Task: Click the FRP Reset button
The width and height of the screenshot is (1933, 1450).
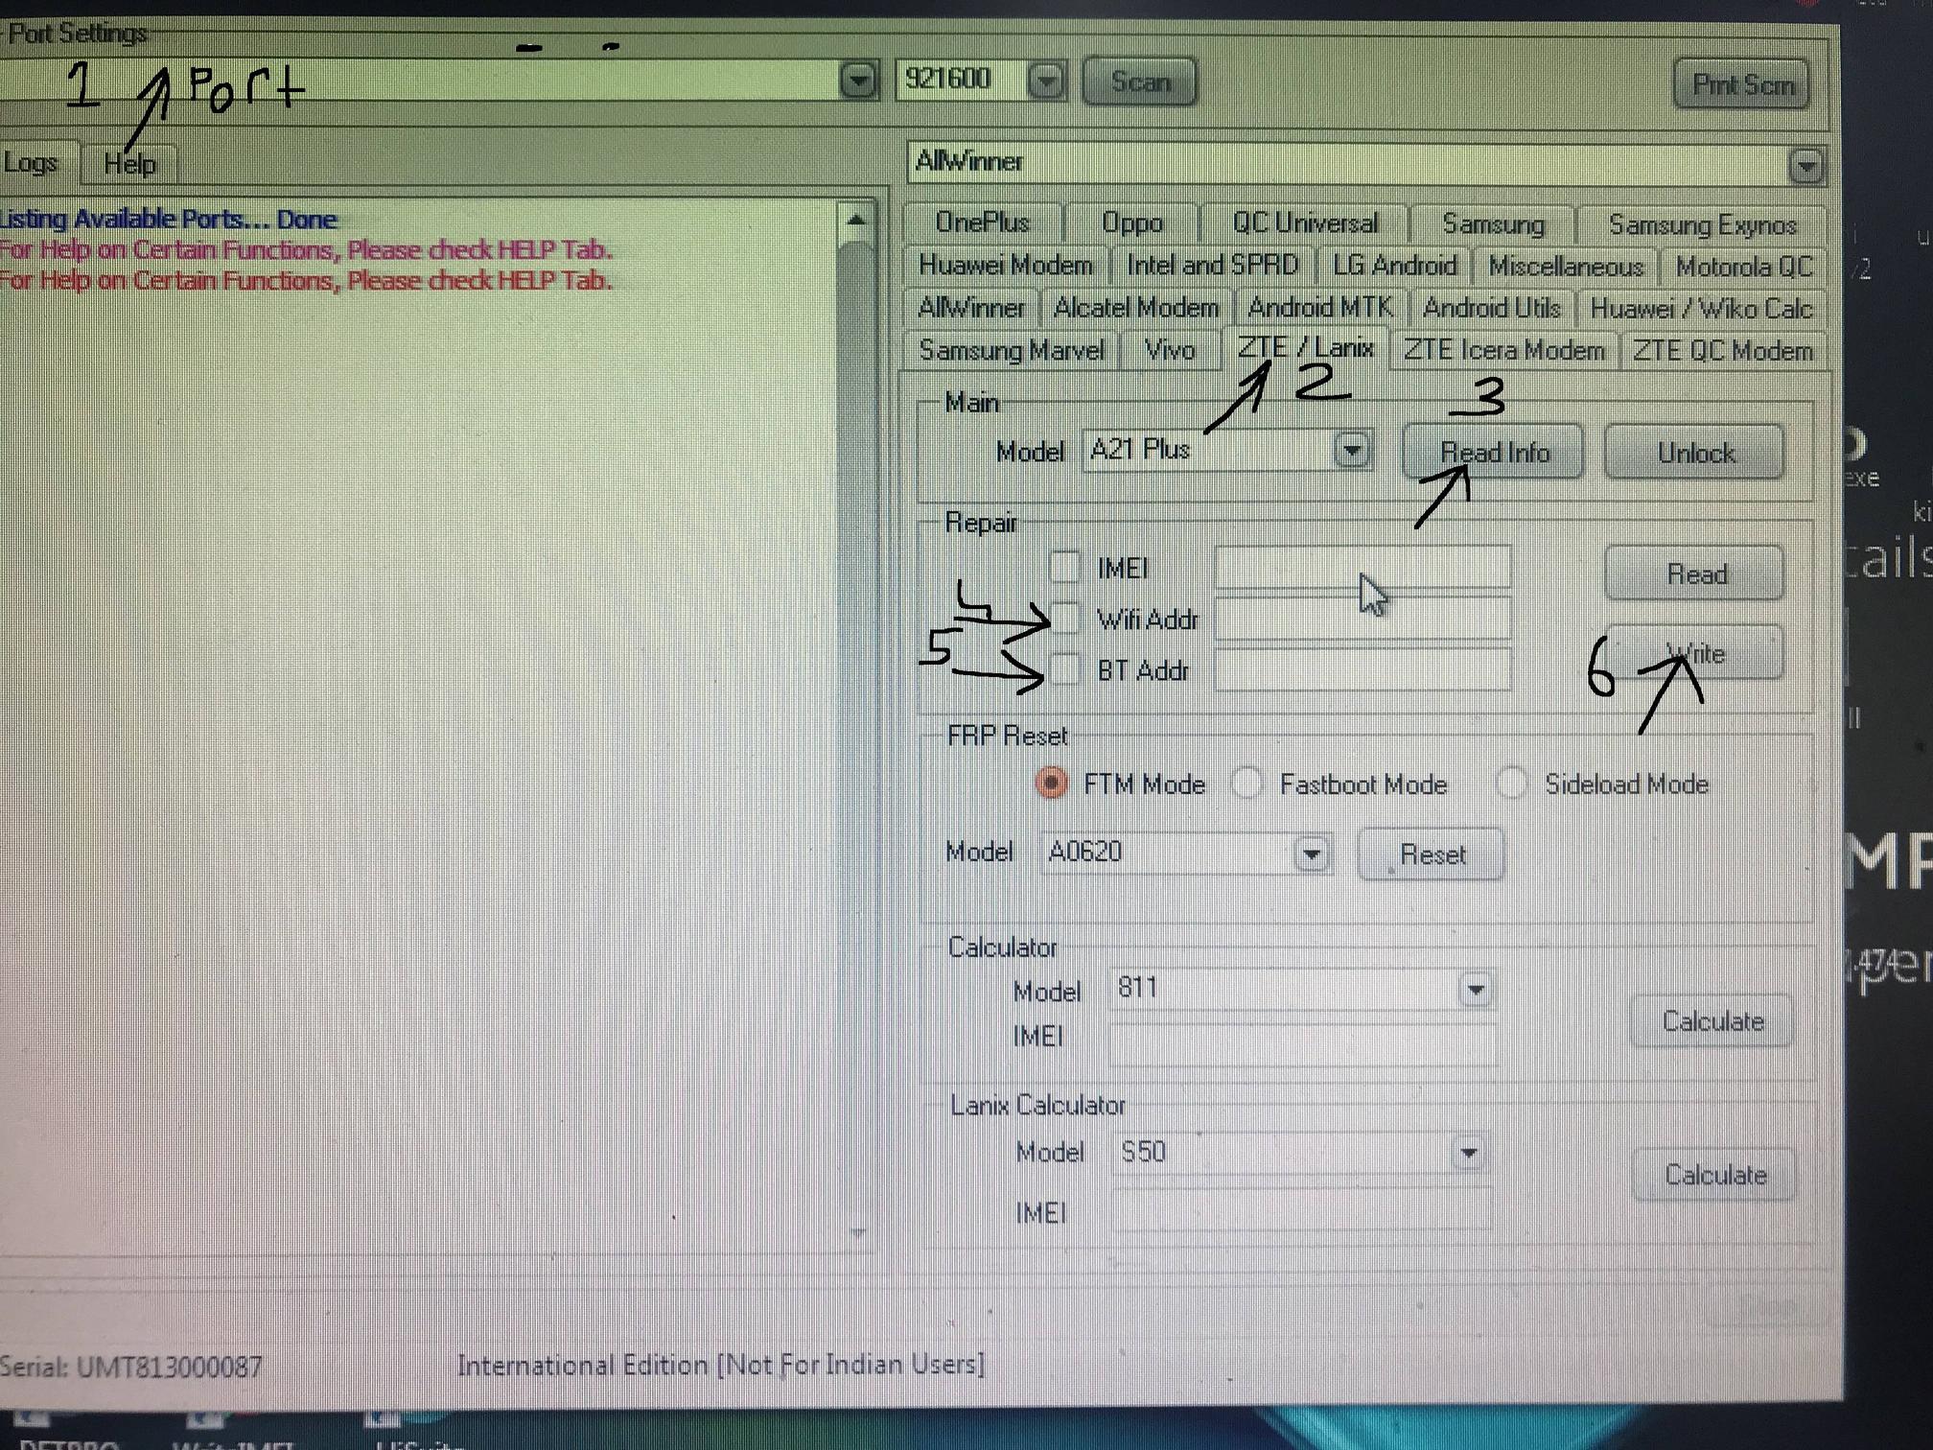Action: click(1432, 854)
